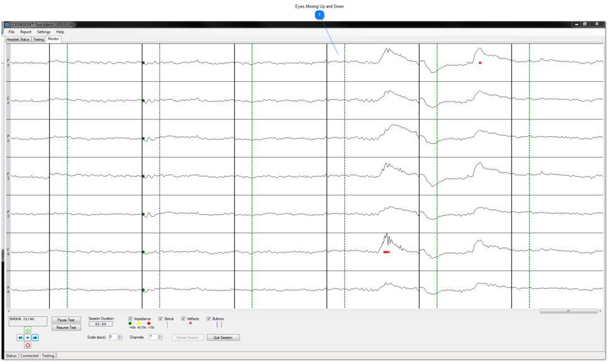Click the Quit Session button
This screenshot has width=608, height=362.
tap(223, 337)
